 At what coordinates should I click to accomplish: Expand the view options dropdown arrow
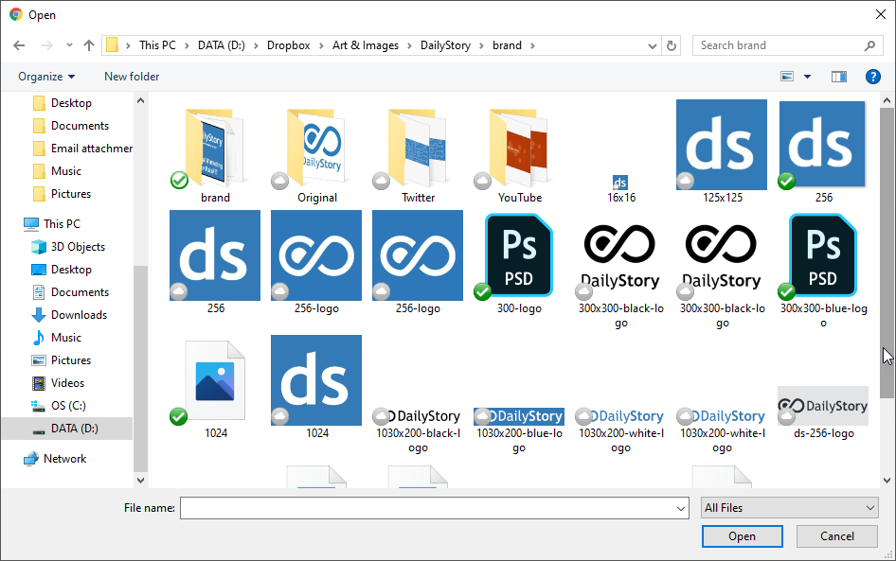click(807, 77)
